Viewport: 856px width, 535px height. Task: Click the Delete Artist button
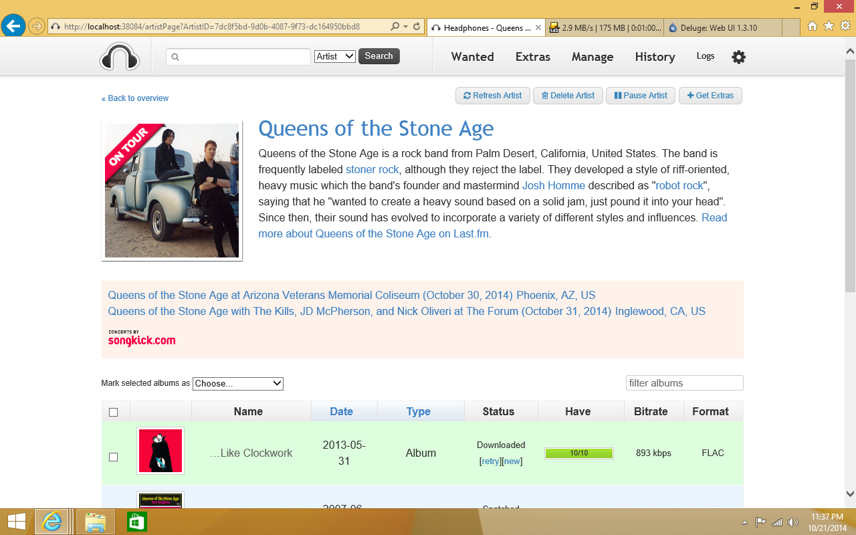point(568,96)
